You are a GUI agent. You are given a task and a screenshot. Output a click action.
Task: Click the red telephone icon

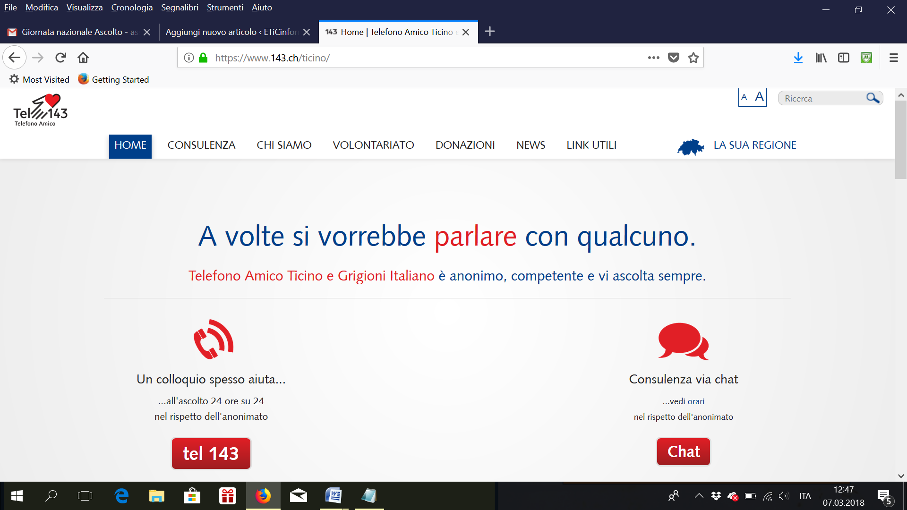tap(214, 339)
